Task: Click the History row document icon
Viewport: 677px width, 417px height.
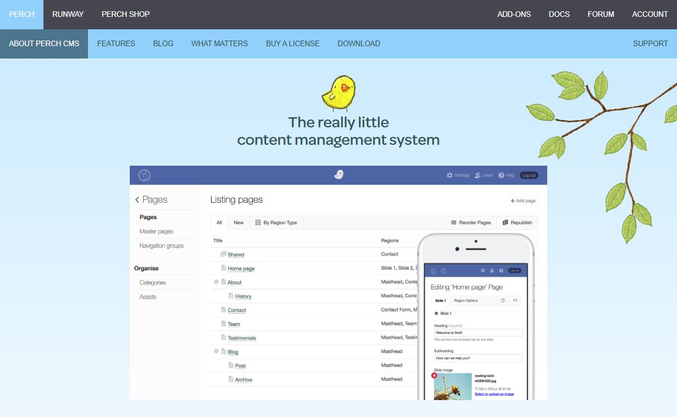Action: click(231, 296)
